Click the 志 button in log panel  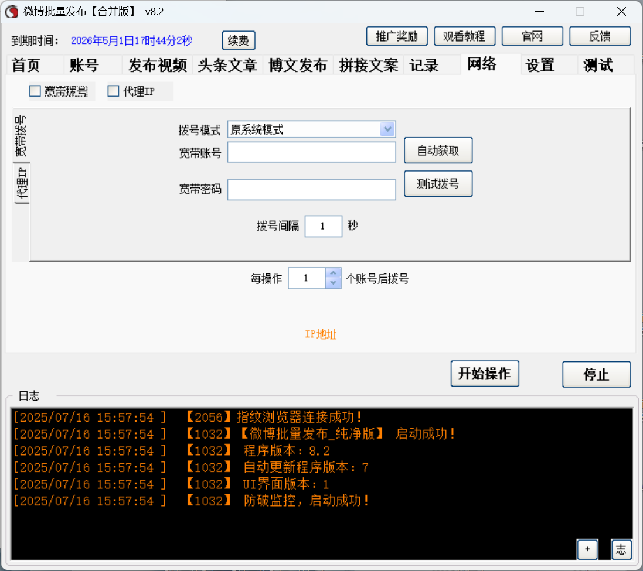coord(621,549)
